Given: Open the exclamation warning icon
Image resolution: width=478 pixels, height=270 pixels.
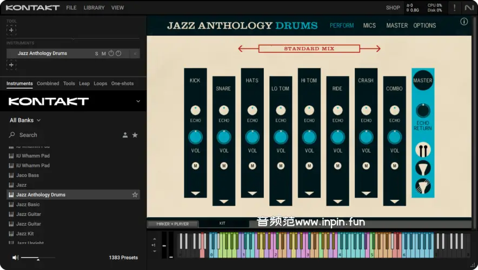Looking at the screenshot, I should pyautogui.click(x=454, y=8).
